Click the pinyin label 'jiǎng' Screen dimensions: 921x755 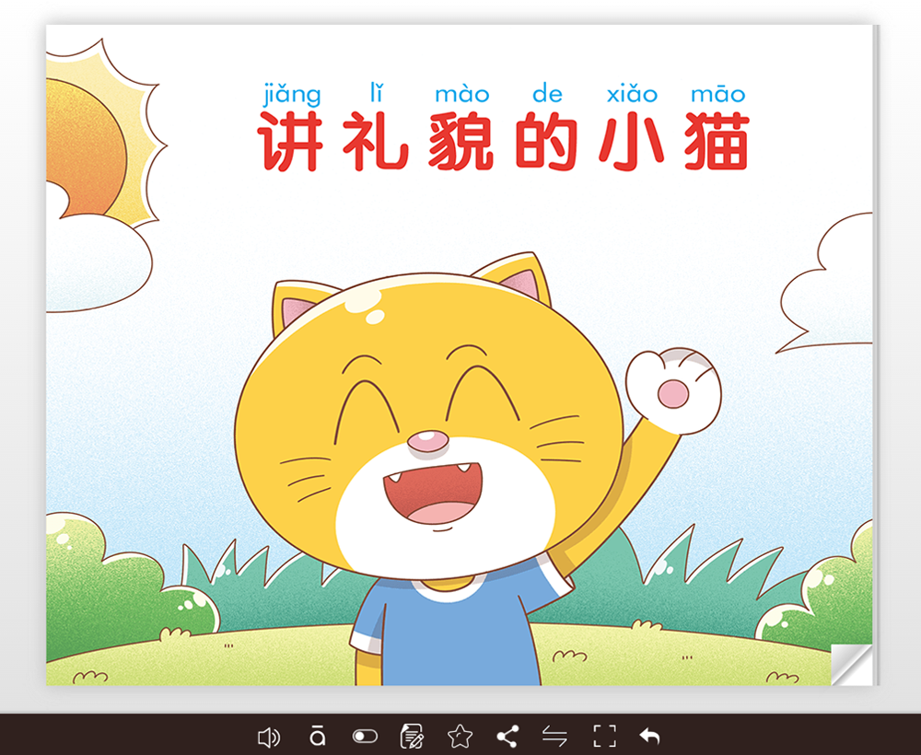tap(292, 94)
